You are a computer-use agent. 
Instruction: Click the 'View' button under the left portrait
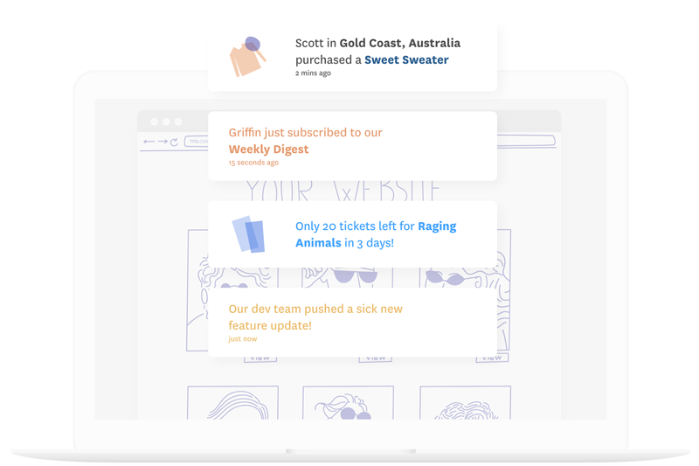260,358
